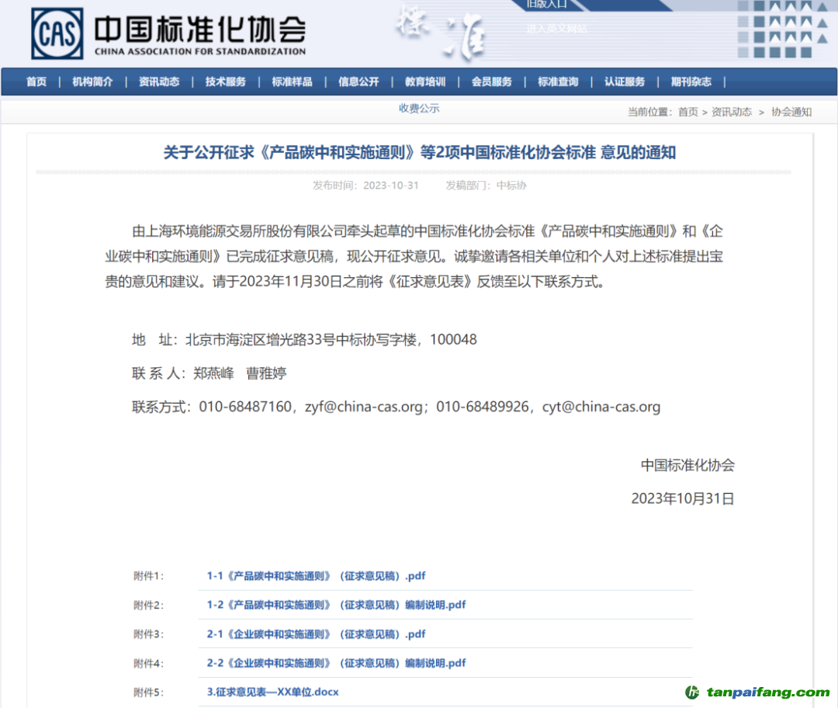Open attachment 1-1《产品碳中和实施通则》(征求意见稿).pdf

click(x=316, y=576)
